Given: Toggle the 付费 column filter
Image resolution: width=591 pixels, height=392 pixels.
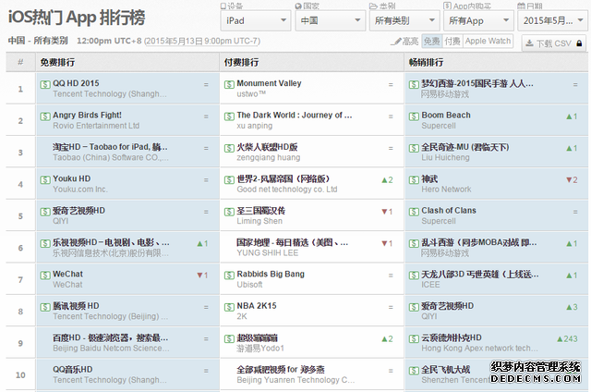Looking at the screenshot, I should 452,41.
